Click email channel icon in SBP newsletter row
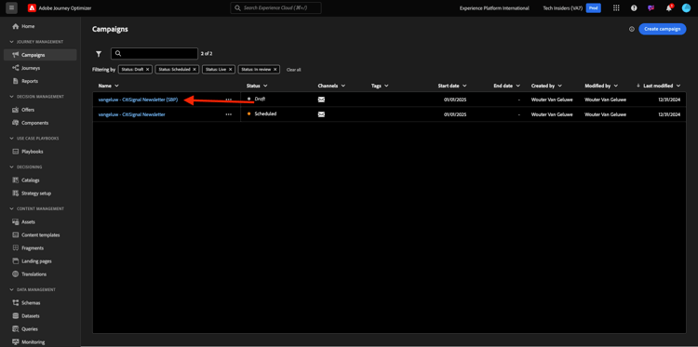Screen dimensions: 698x347 click(321, 100)
